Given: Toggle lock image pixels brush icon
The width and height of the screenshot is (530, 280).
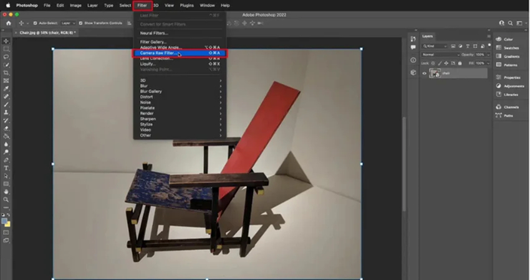Looking at the screenshot, I should click(x=440, y=63).
